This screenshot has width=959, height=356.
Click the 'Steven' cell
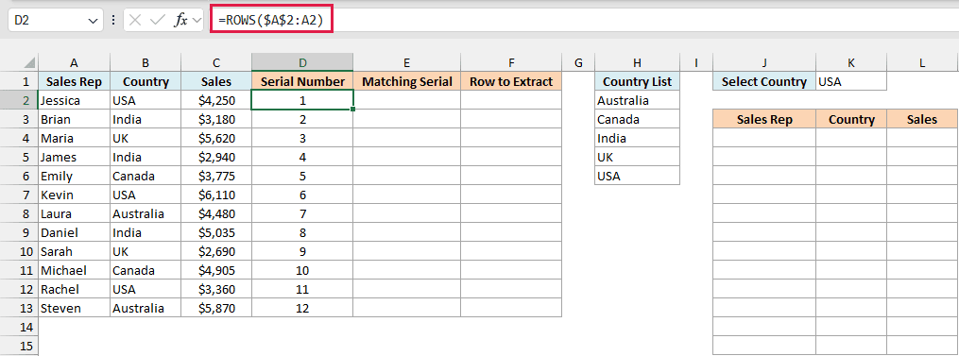point(74,308)
